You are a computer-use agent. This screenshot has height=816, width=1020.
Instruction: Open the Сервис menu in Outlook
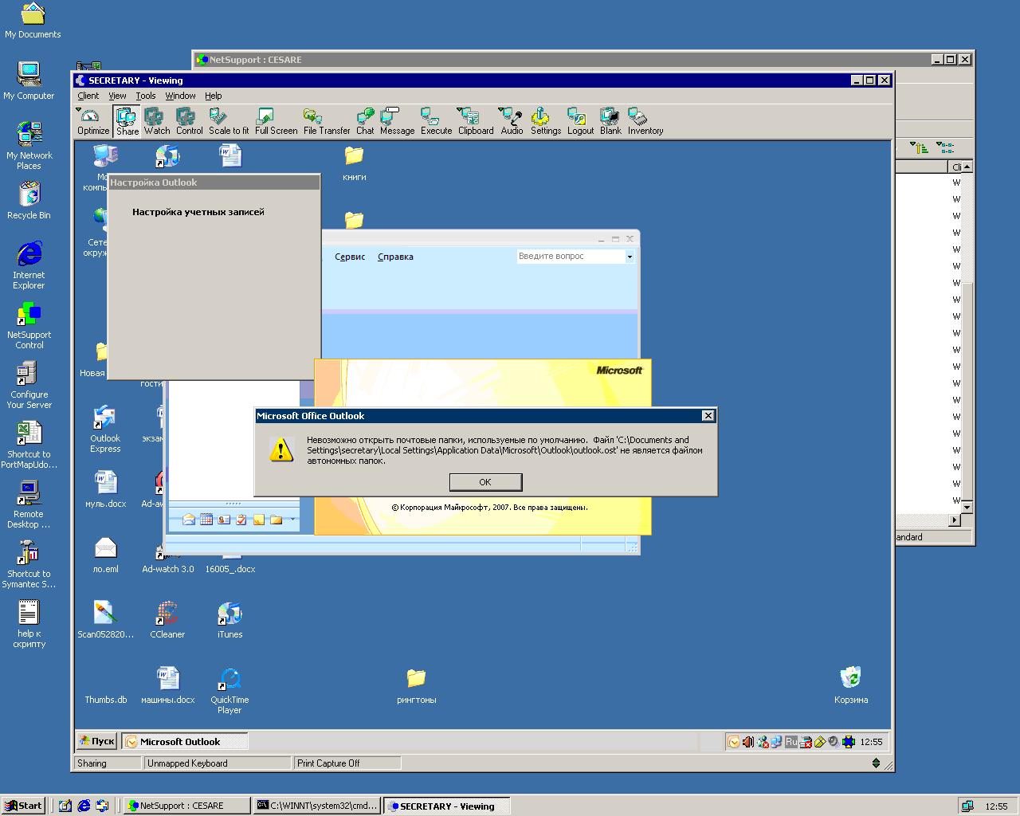350,257
